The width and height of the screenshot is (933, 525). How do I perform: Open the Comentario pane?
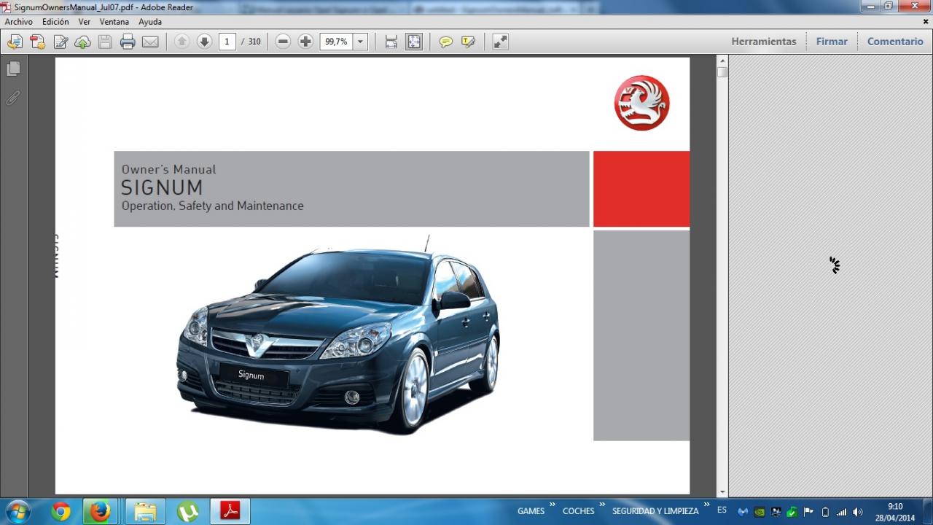point(895,42)
